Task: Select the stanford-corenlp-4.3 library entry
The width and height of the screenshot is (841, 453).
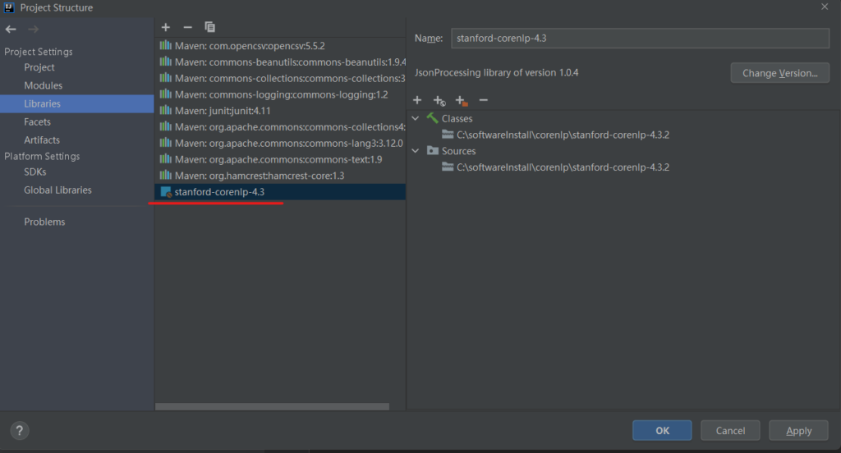Action: [x=280, y=192]
